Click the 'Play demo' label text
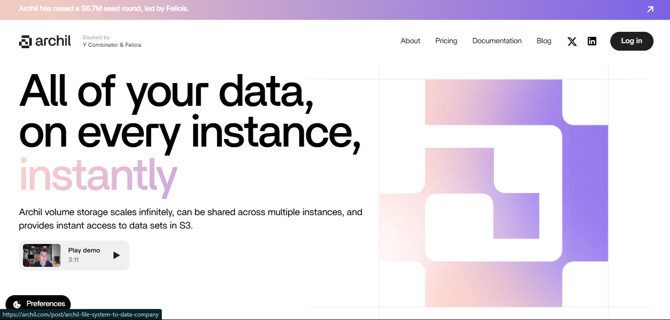The image size is (670, 320). 84,250
